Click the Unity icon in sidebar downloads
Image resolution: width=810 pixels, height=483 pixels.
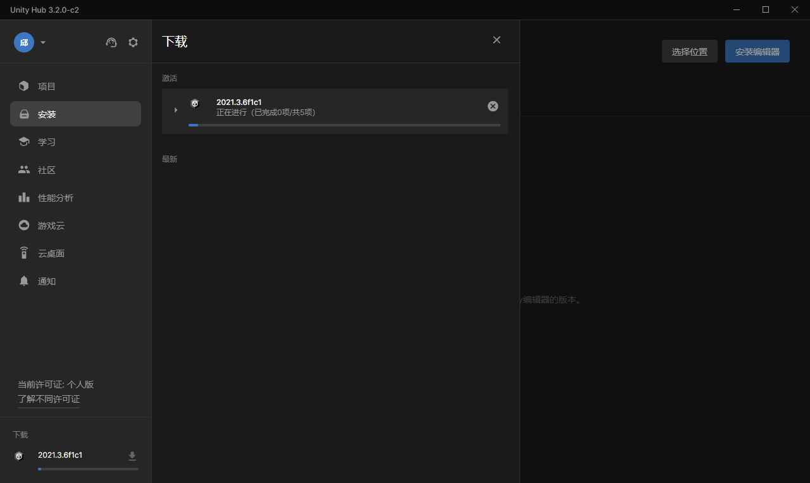pos(19,456)
